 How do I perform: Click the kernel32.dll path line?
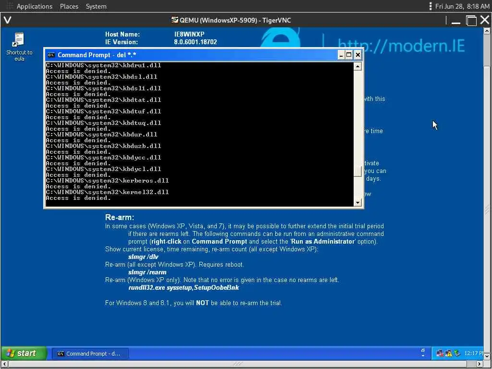click(x=107, y=192)
